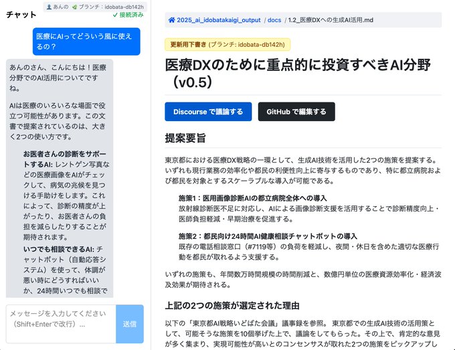The height and width of the screenshot is (350, 455).
Task: Click the paragraph starting 以下の「東京都AI戦略いどばた会議」
Action: click(303, 334)
